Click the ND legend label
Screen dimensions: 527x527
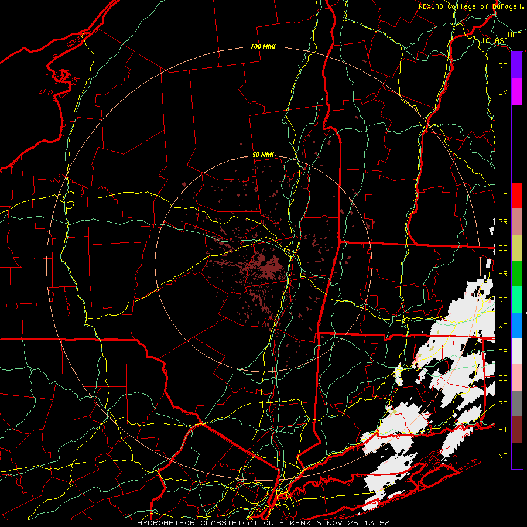(502, 456)
